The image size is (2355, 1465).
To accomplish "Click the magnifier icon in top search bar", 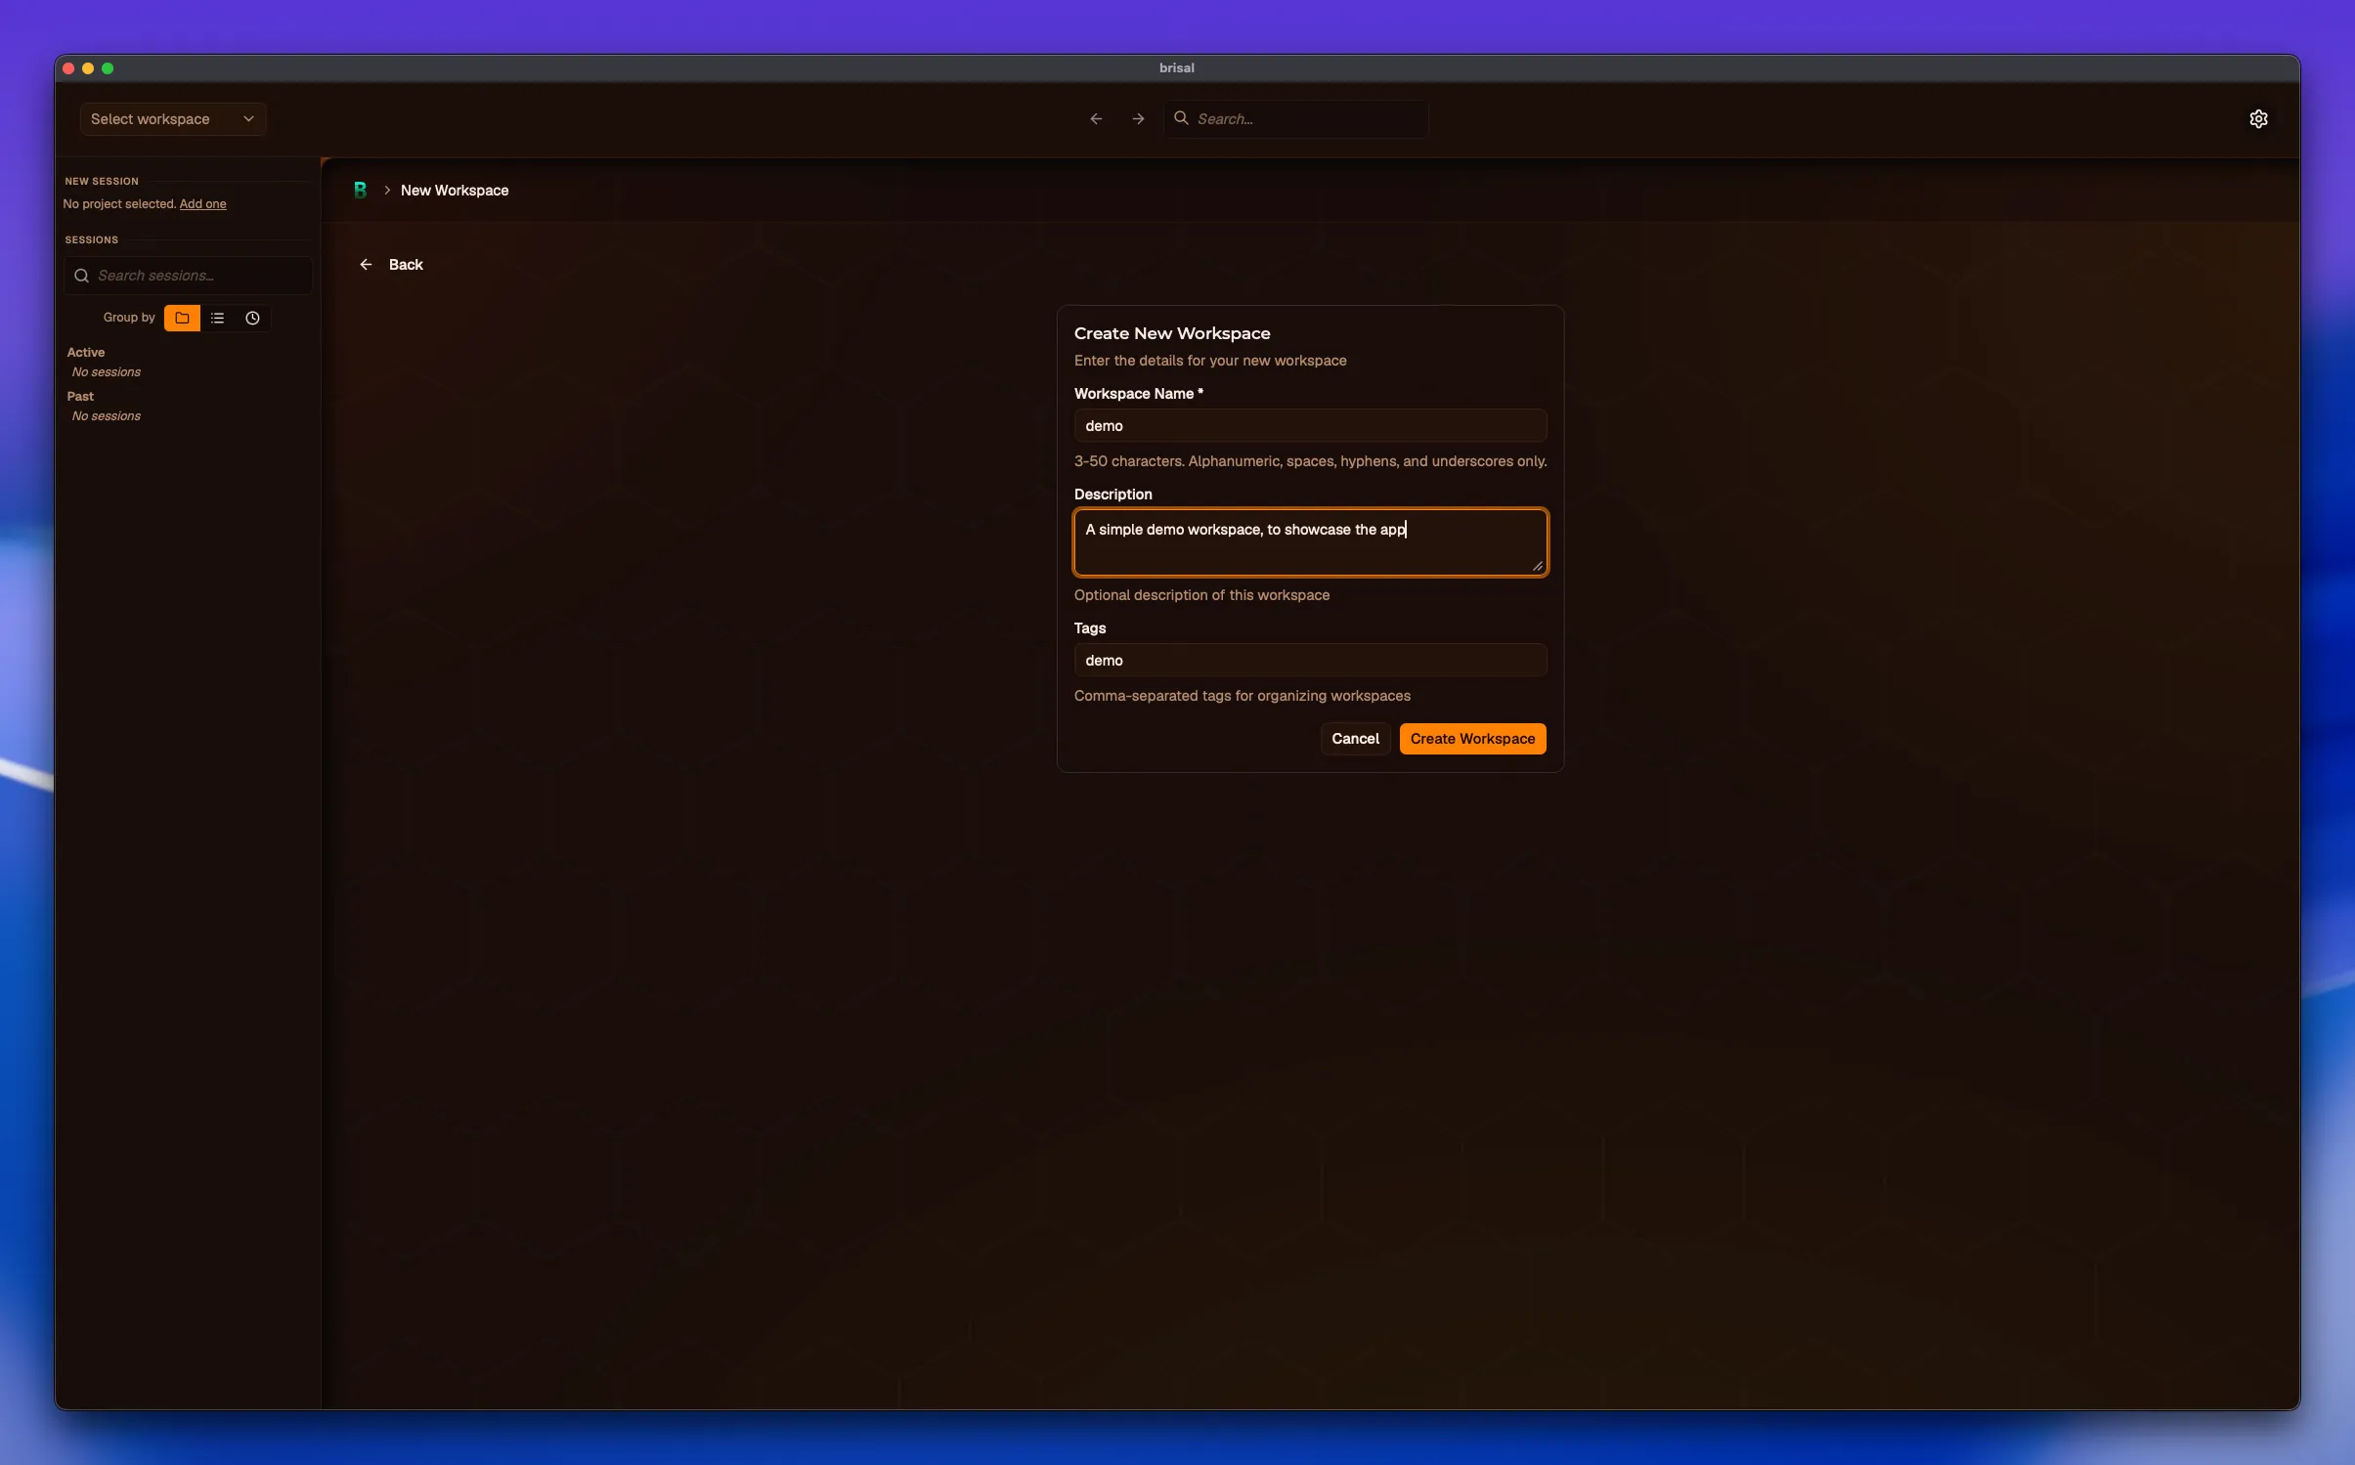I will tap(1181, 117).
